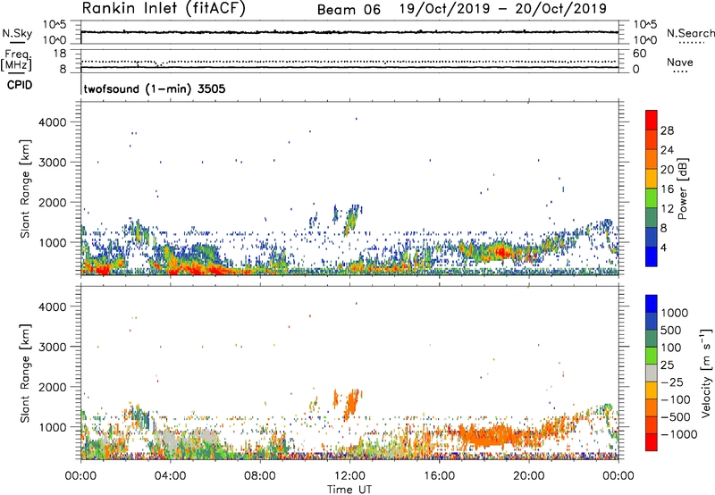Click the '2000' tick on the power panel
Viewport: 715px width, 495px height.
point(53,202)
